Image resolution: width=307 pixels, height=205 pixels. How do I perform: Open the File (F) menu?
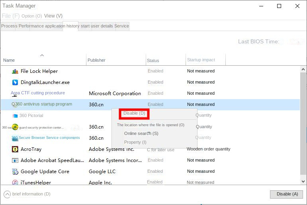click(x=10, y=16)
